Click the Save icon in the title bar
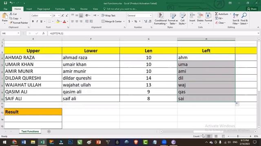The height and width of the screenshot is (146, 261). coord(5,3)
